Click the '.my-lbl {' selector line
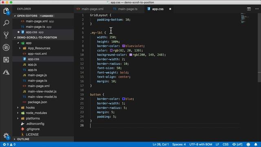Screen dimensions: 261x147 [x=98, y=33]
